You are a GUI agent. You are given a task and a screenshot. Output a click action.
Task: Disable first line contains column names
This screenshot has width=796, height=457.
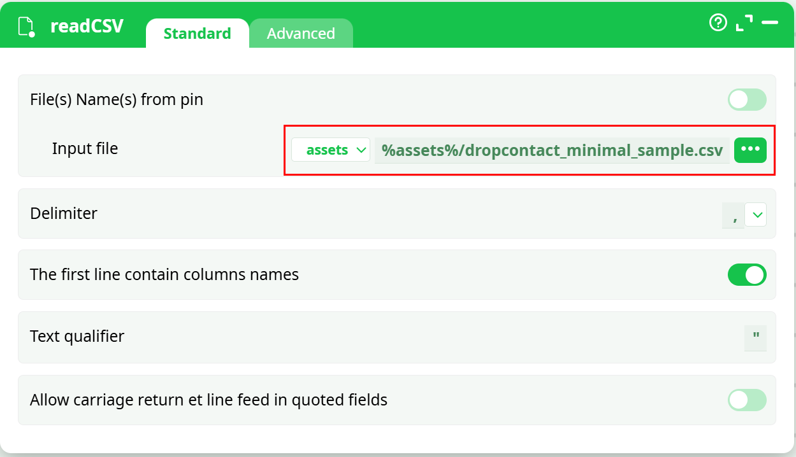(x=747, y=275)
